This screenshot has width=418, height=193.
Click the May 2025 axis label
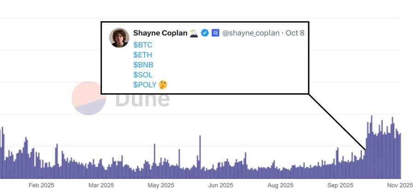[161, 185]
